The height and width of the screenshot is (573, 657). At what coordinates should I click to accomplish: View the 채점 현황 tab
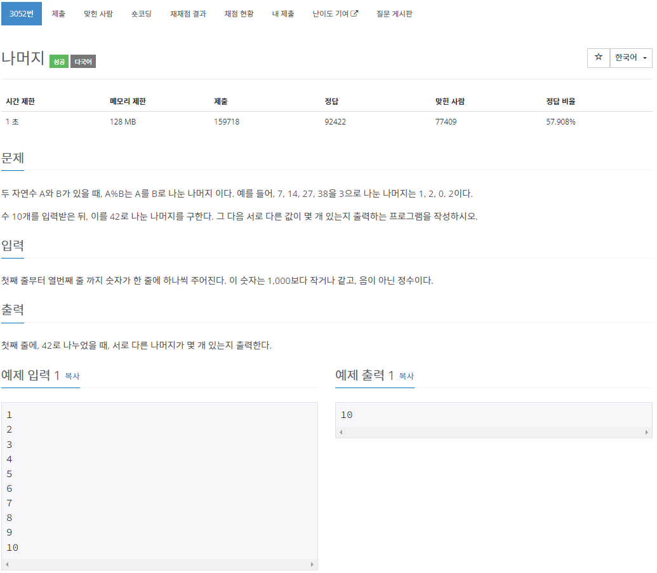click(x=239, y=13)
